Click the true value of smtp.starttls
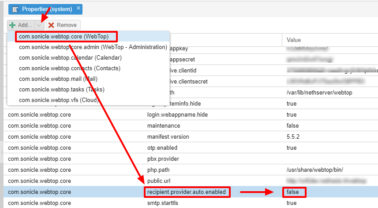The height and width of the screenshot is (208, 378). click(x=292, y=203)
